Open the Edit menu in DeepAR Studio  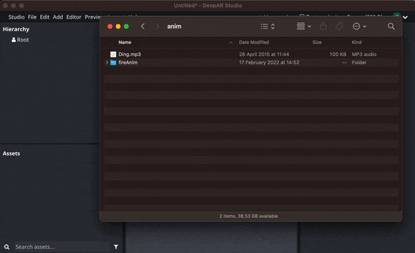(x=44, y=17)
